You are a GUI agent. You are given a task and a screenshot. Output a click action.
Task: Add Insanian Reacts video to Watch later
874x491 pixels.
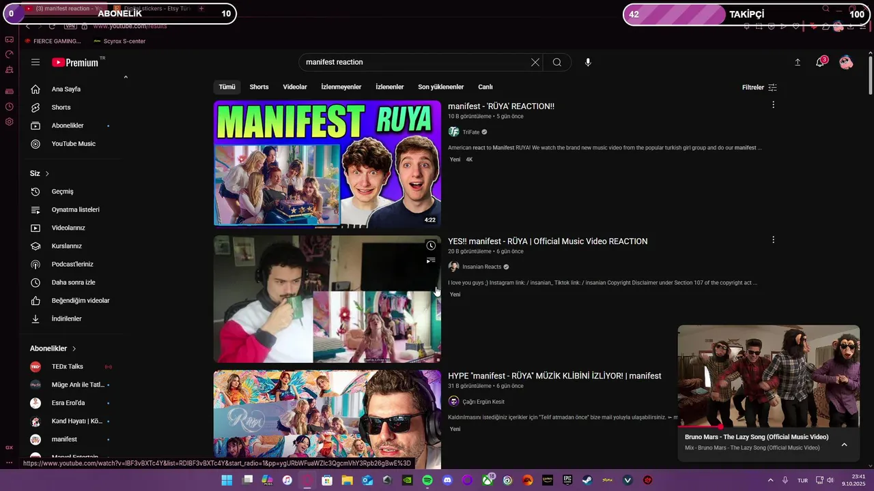(x=431, y=245)
